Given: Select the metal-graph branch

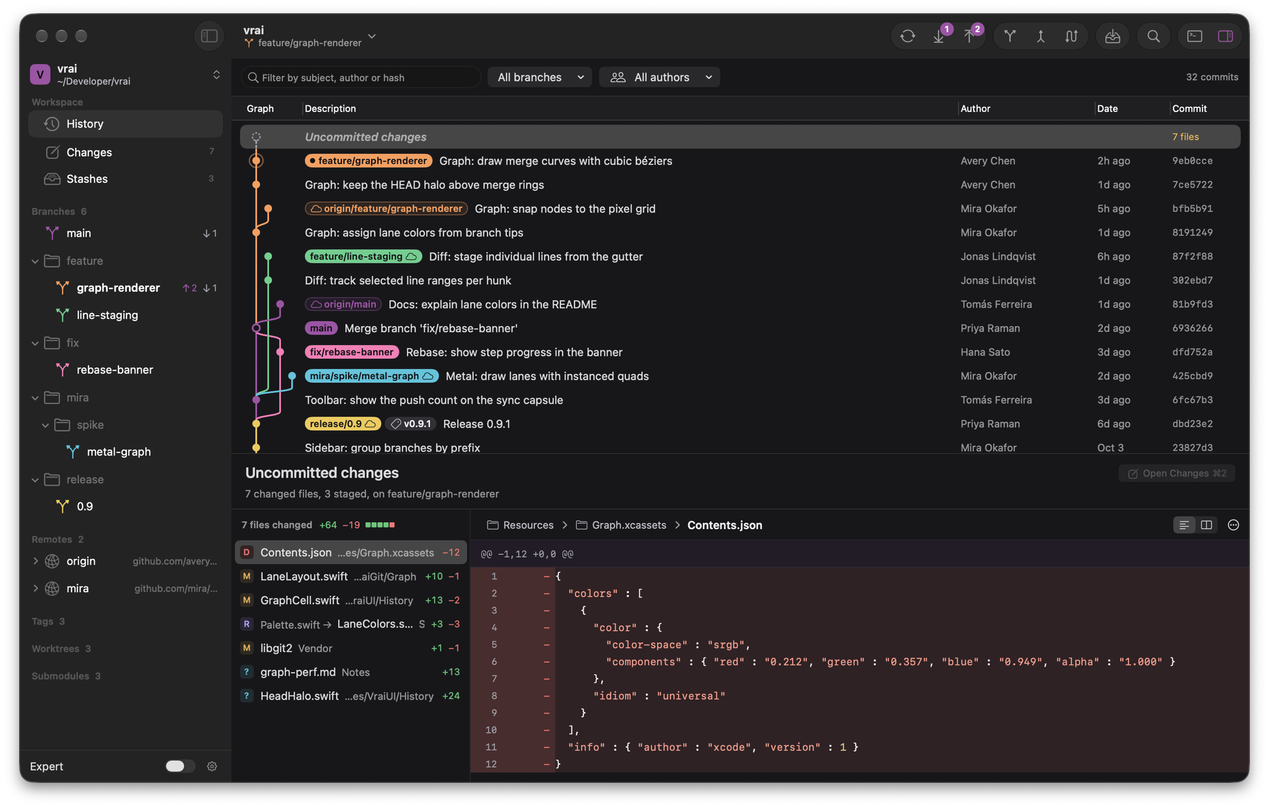Looking at the screenshot, I should tap(125, 452).
